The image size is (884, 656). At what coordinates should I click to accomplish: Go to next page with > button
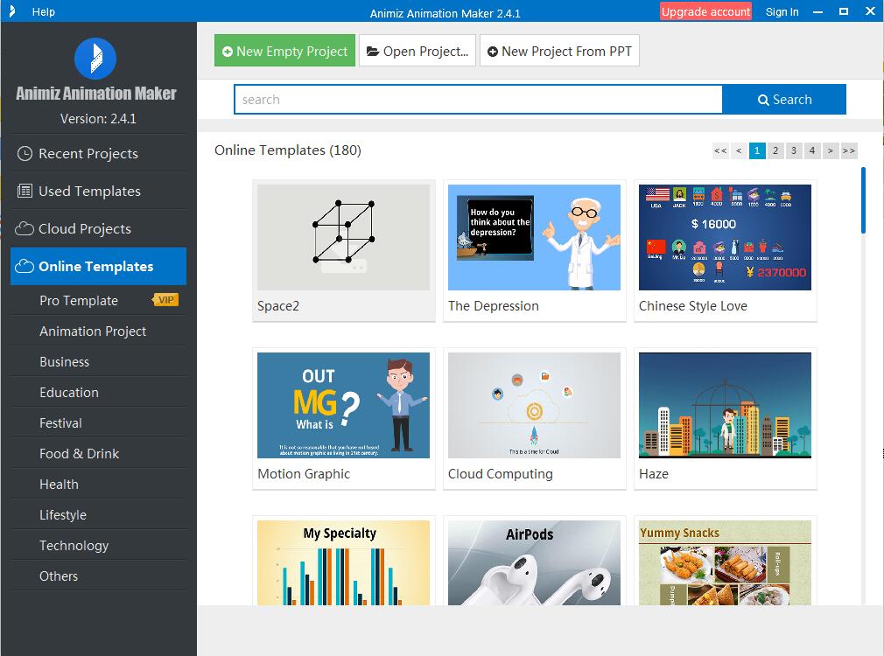[x=830, y=150]
